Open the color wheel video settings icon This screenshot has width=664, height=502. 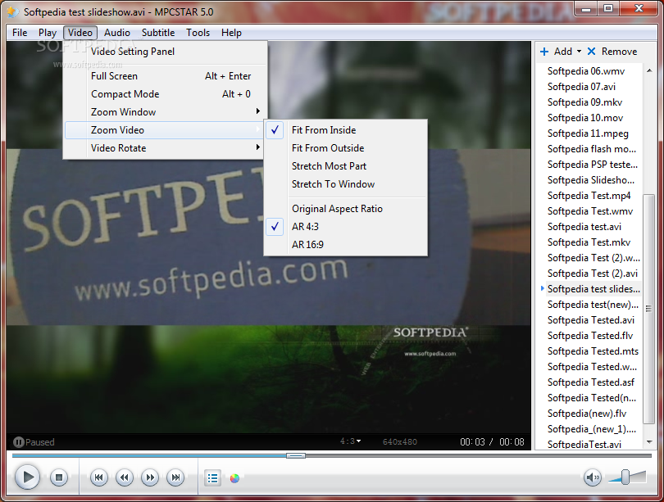pos(234,478)
